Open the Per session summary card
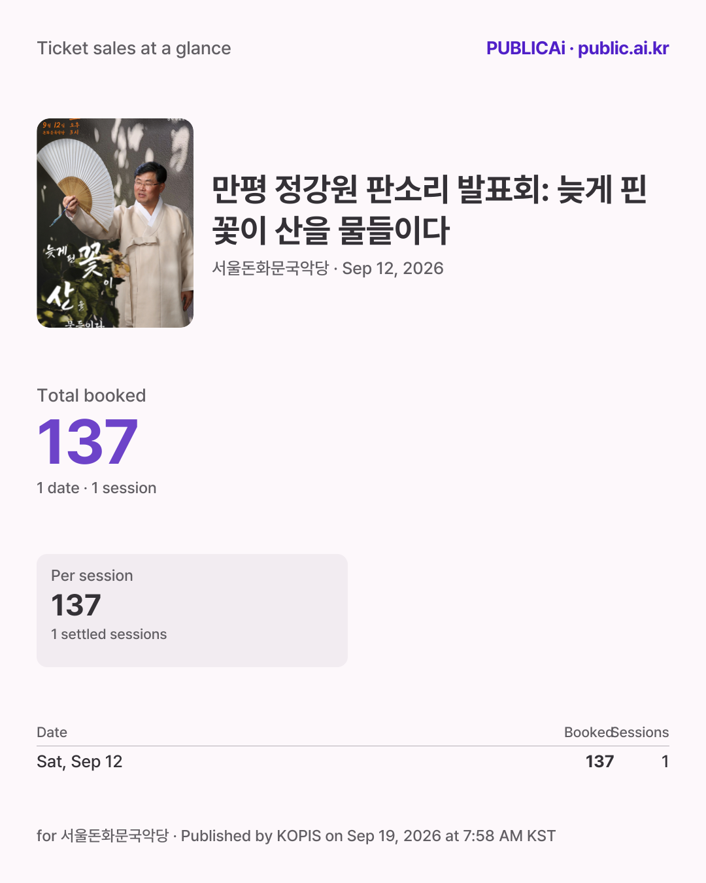The image size is (706, 883). point(192,610)
